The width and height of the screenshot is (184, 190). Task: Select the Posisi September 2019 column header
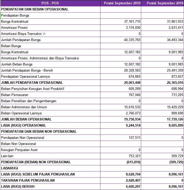pyautogui.click(x=121, y=3)
